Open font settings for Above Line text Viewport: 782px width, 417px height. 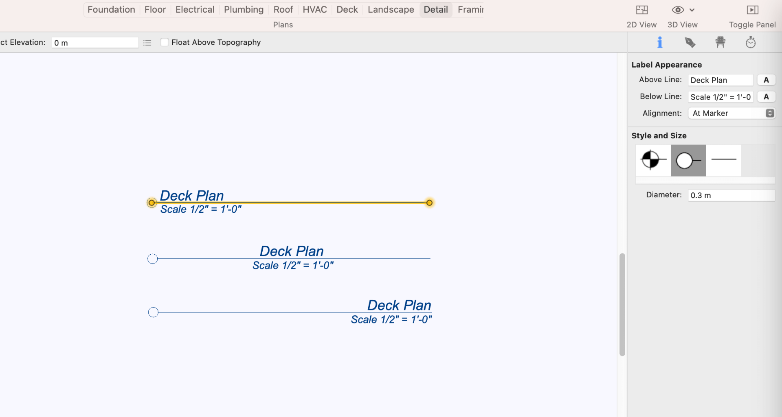(x=766, y=80)
